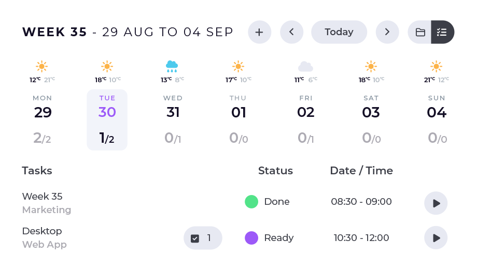Click the purple Ready status dot
477x270 pixels.
(251, 238)
